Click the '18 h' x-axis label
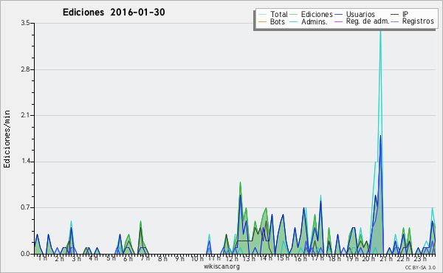443x273 pixels. (x=334, y=258)
